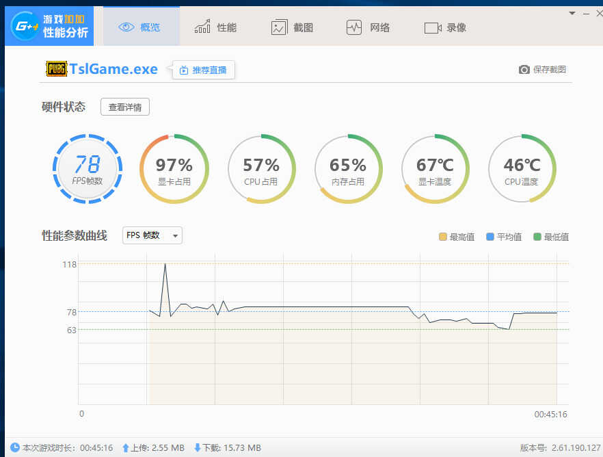Click the video camera icon for 录像
The image size is (603, 457).
point(433,27)
